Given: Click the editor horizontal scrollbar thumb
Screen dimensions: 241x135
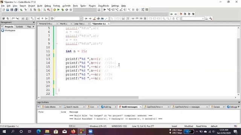Looking at the screenshot, I should tap(89, 97).
